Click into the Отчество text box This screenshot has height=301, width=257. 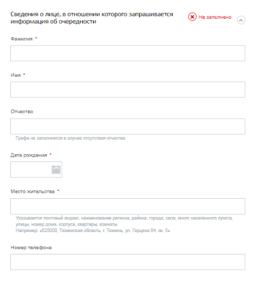pyautogui.click(x=128, y=126)
